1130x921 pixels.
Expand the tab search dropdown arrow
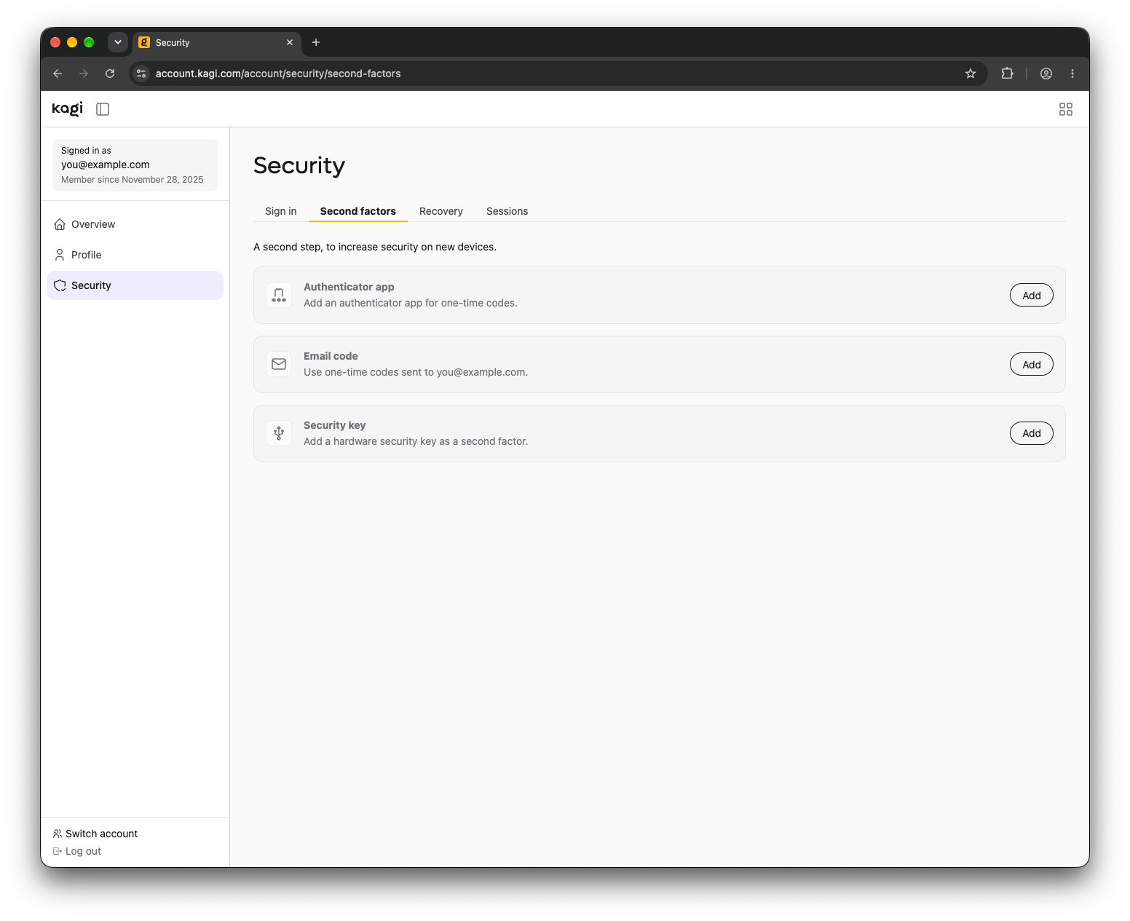point(118,42)
